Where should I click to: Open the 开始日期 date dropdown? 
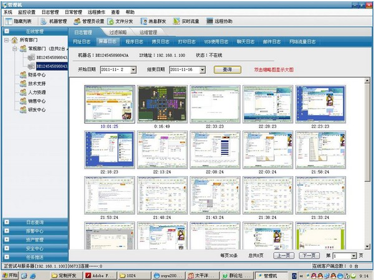134,70
